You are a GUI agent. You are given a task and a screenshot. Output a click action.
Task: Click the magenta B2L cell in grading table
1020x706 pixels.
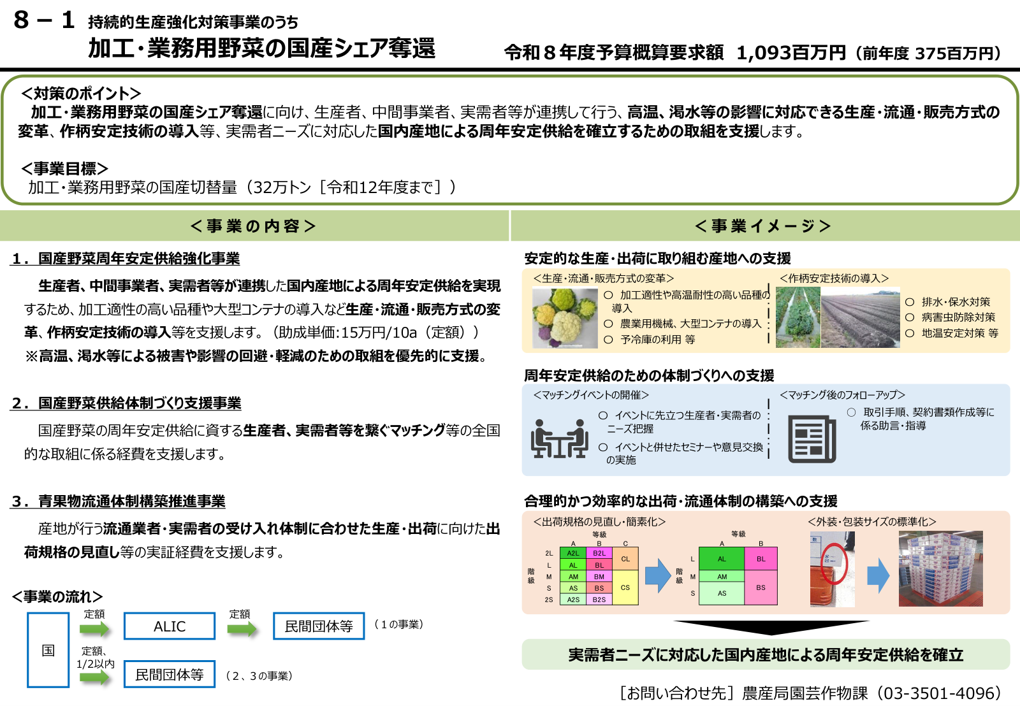point(599,554)
